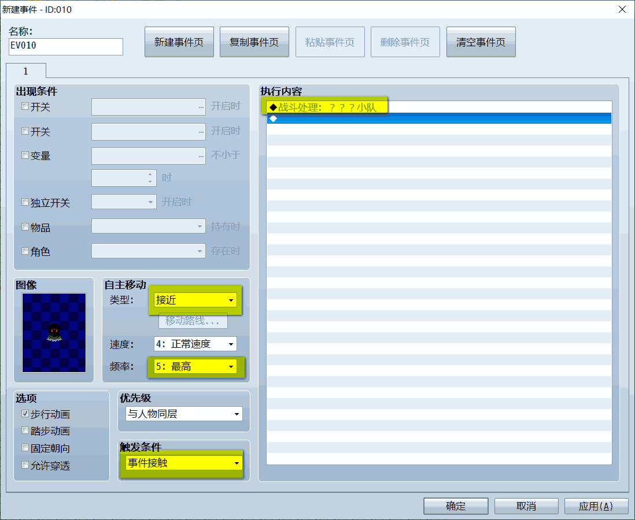The height and width of the screenshot is (520, 635).
Task: Click the event name field EV010
Action: point(65,47)
